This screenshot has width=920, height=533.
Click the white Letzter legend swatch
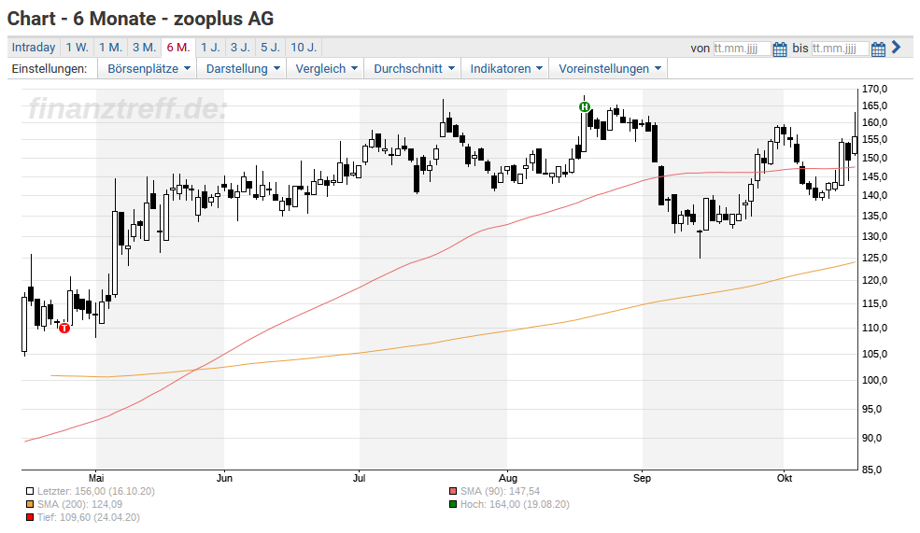tap(30, 491)
